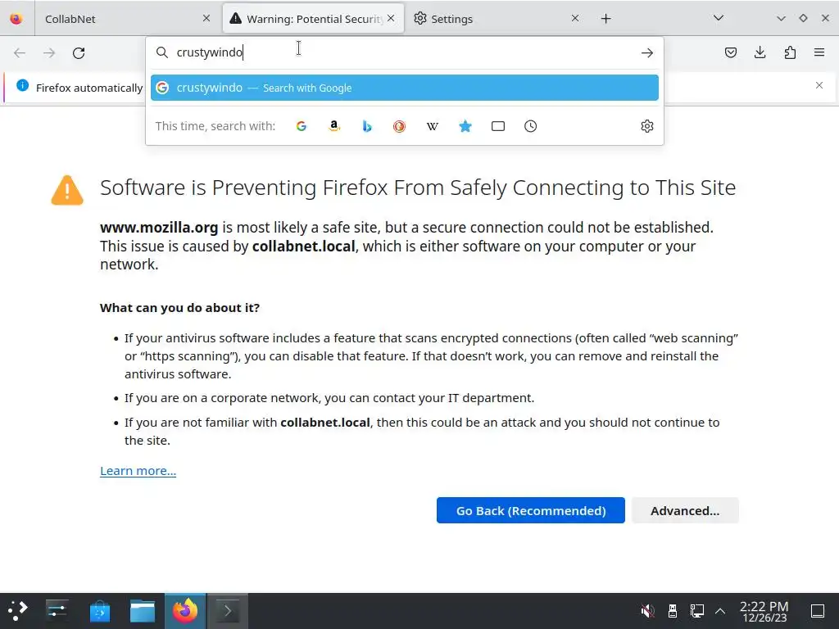Search this time with Amazon icon
The width and height of the screenshot is (839, 629).
click(334, 126)
